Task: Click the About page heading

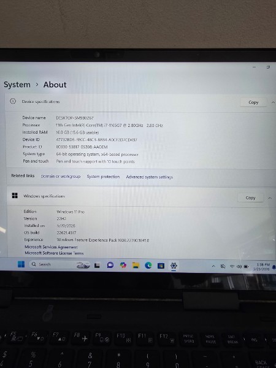Action: tap(55, 85)
